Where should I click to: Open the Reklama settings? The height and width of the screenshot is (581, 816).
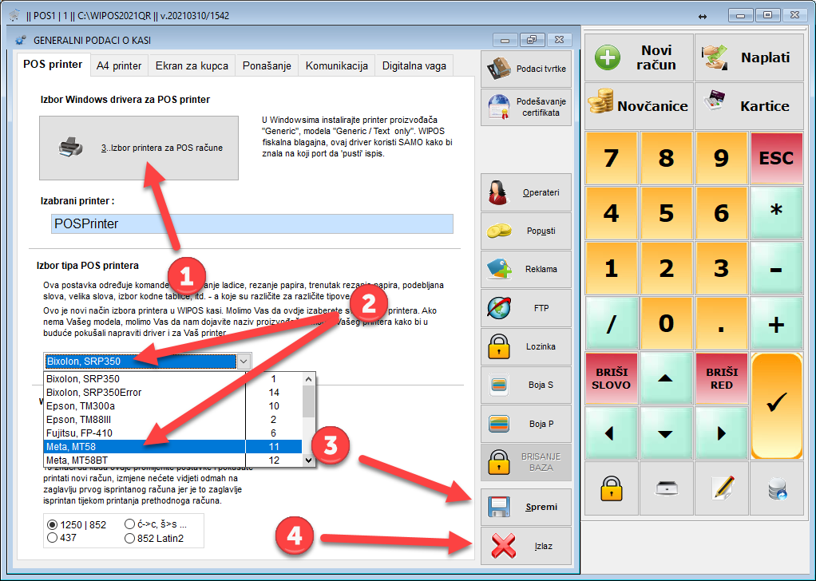[526, 269]
